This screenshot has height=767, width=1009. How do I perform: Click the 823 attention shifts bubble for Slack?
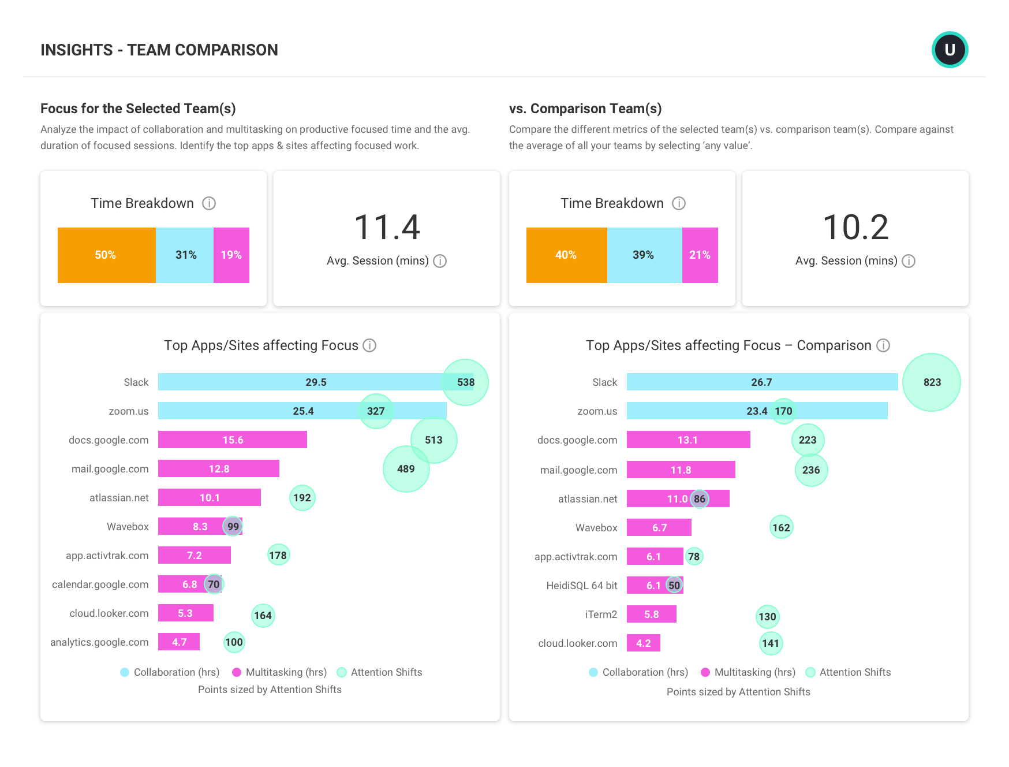coord(933,382)
